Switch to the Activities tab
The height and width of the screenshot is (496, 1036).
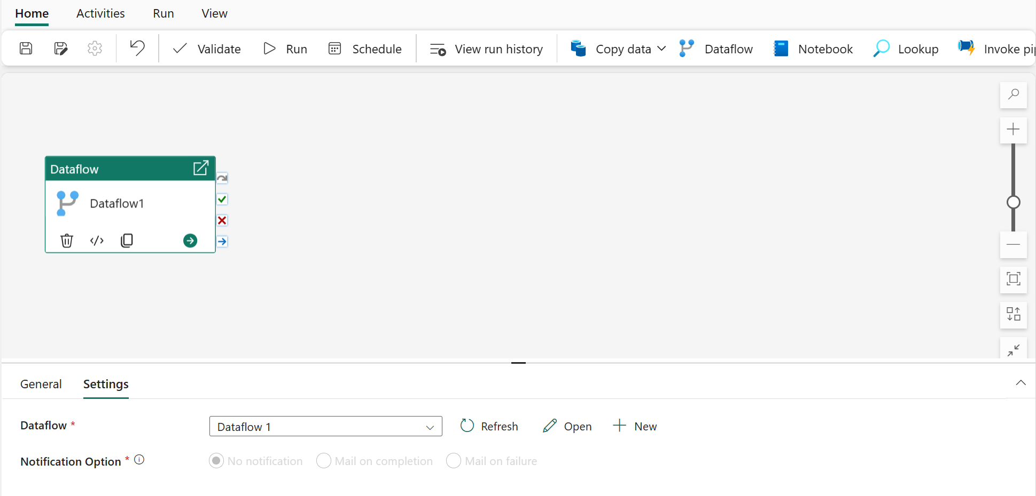tap(100, 13)
